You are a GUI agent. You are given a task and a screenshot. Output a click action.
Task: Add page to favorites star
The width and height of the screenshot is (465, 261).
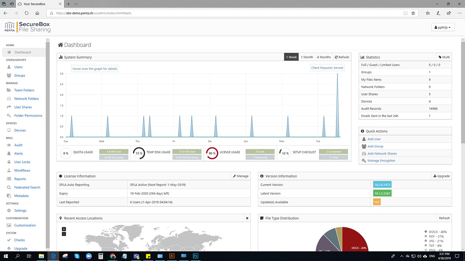click(x=413, y=13)
